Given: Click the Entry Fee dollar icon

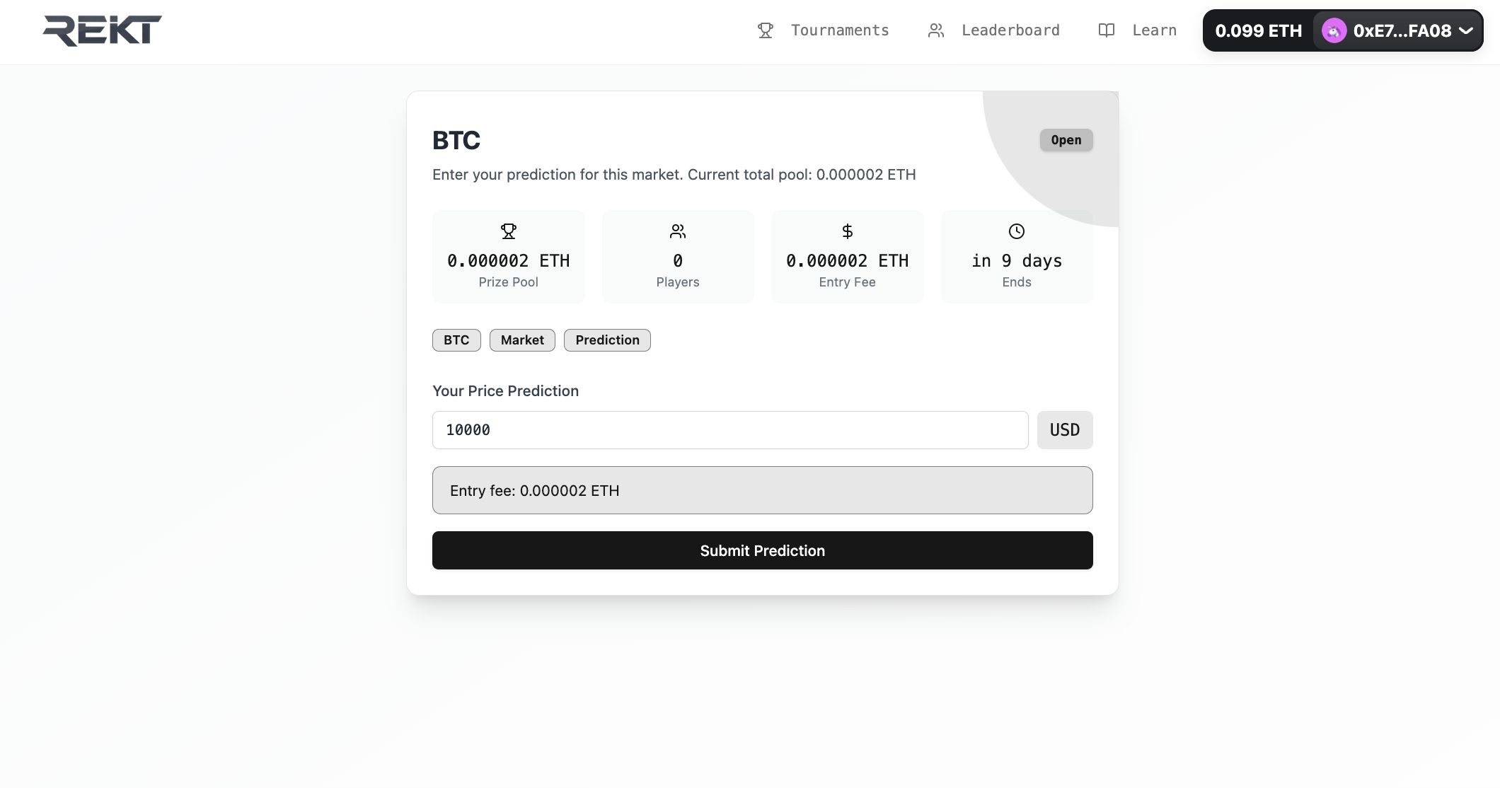Looking at the screenshot, I should (847, 231).
